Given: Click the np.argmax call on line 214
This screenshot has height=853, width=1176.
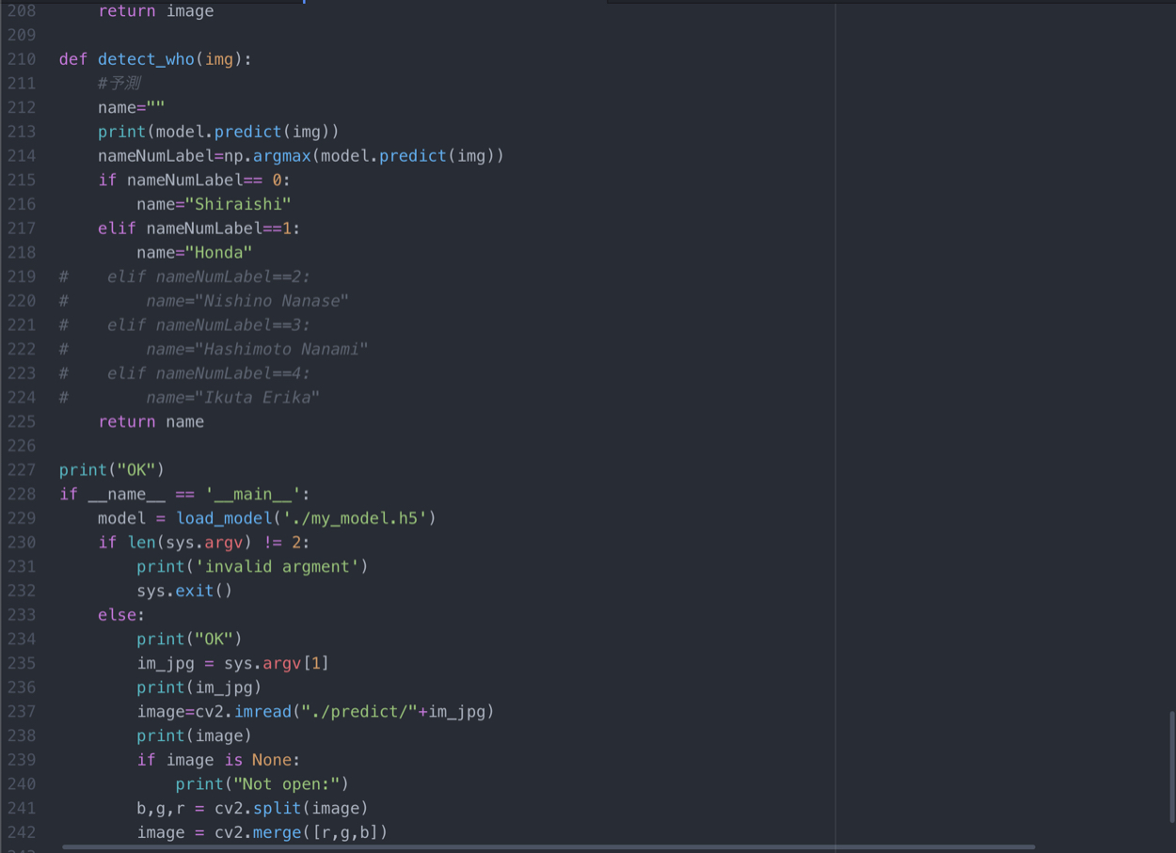Looking at the screenshot, I should click(281, 156).
